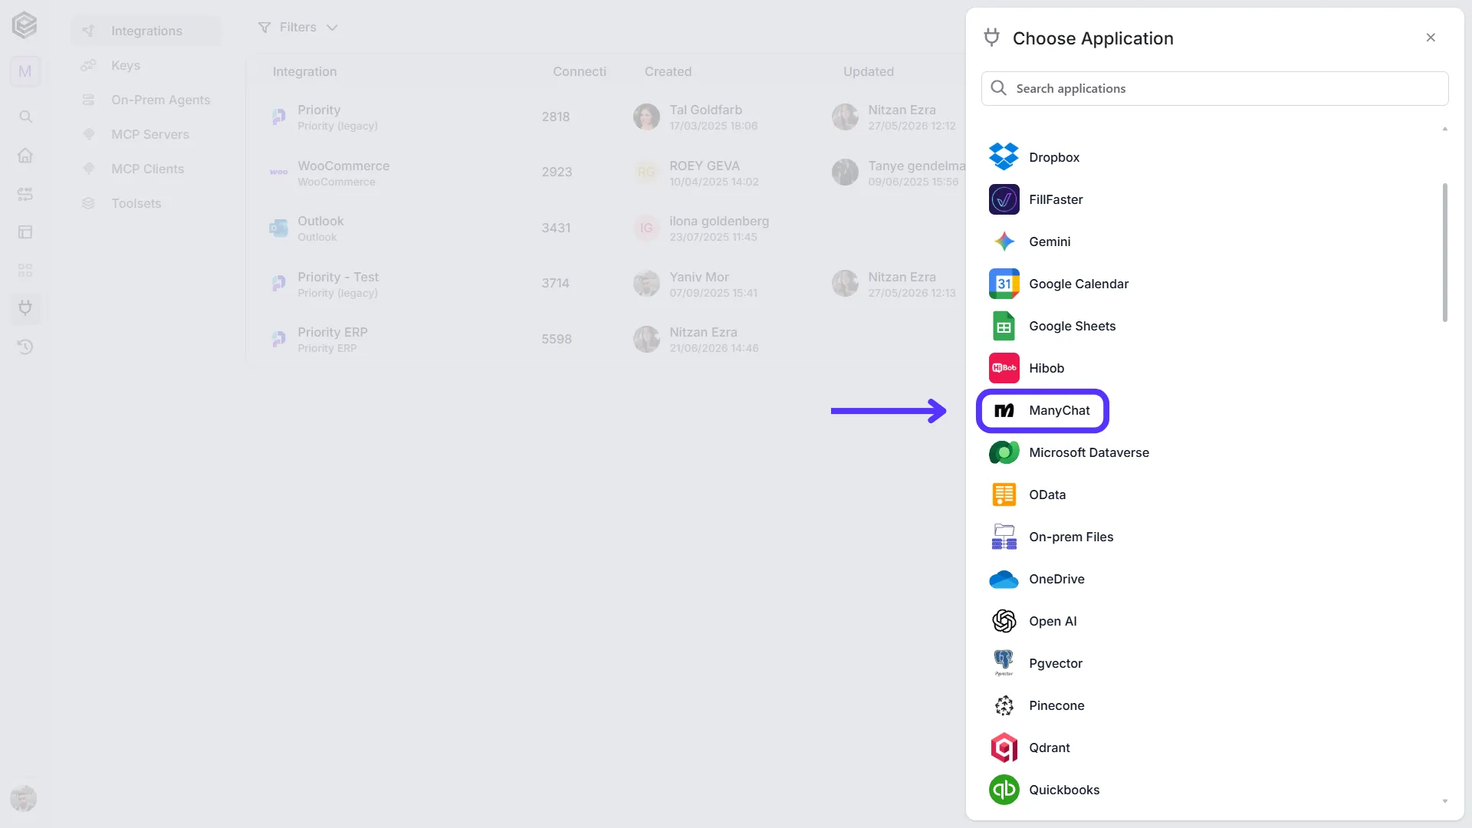Open the Priority - Test row
1472x828 pixels.
click(x=606, y=284)
